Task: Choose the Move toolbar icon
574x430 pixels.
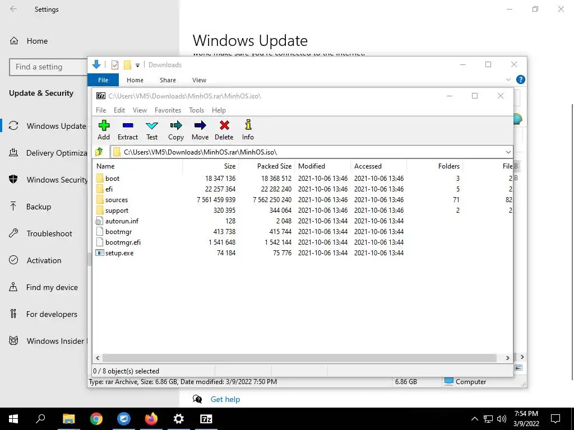Action: [200, 125]
